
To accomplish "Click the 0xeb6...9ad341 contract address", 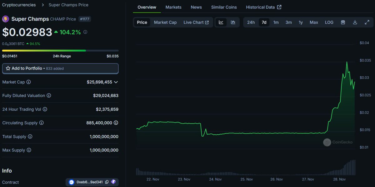I will click(x=90, y=182).
